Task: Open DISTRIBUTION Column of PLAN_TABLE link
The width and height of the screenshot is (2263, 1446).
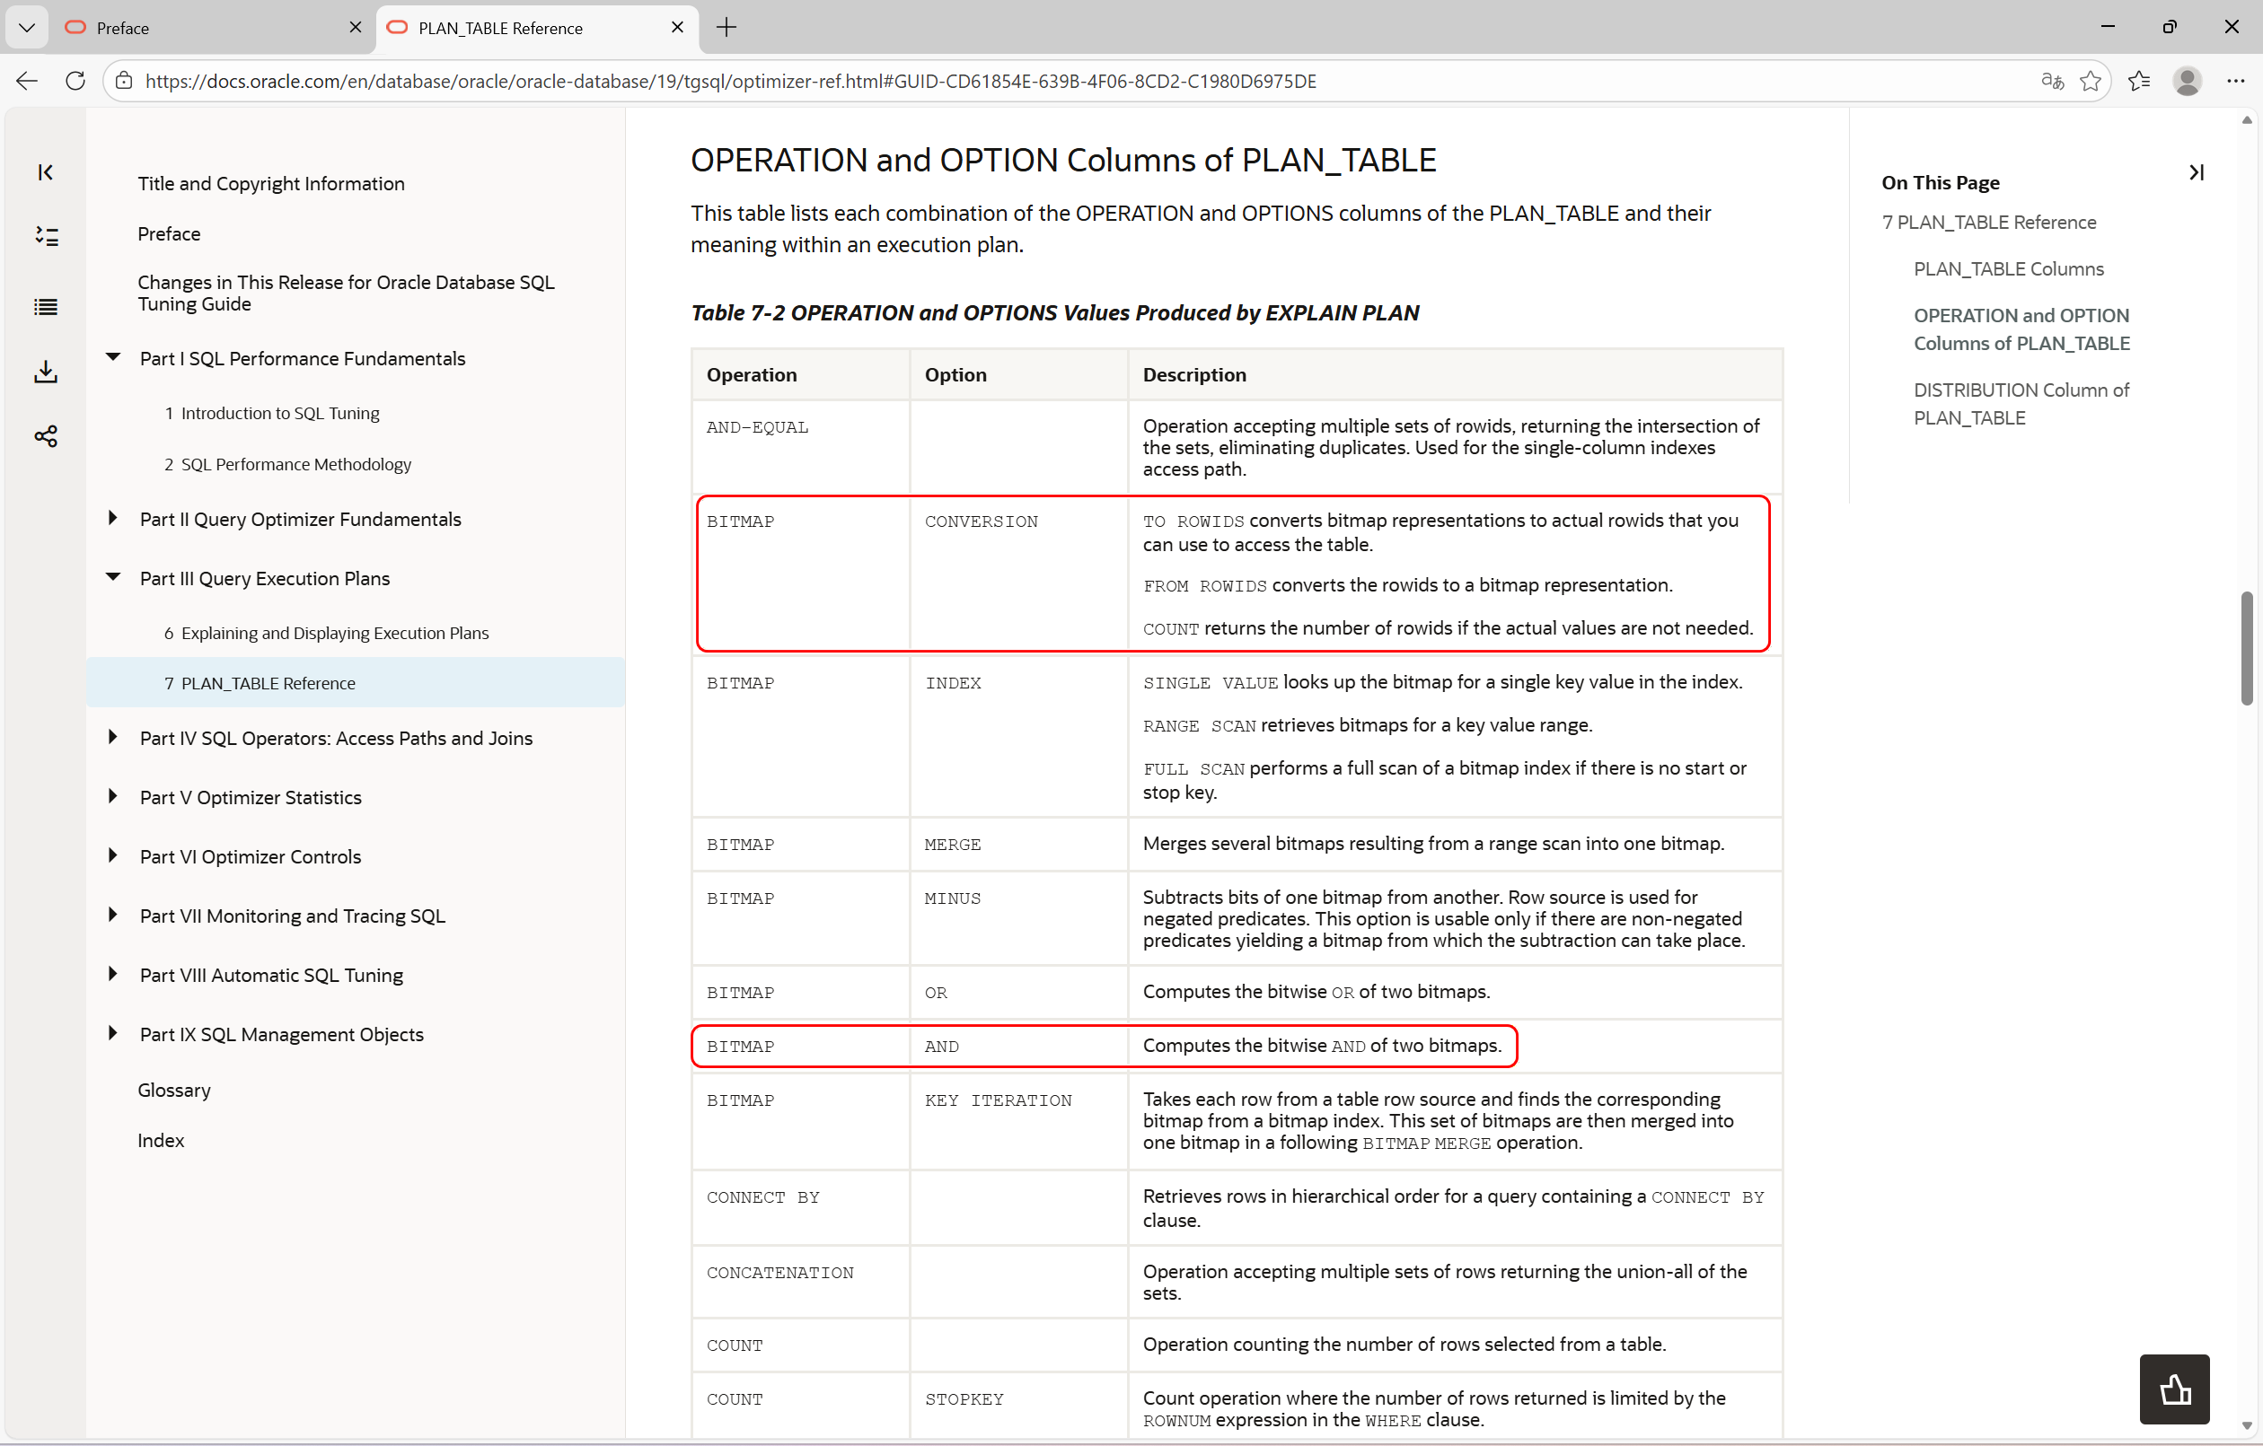Action: 2021,403
